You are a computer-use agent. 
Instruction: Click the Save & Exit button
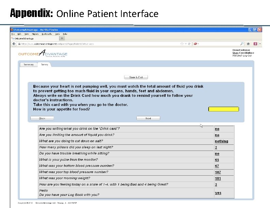coord(136,77)
